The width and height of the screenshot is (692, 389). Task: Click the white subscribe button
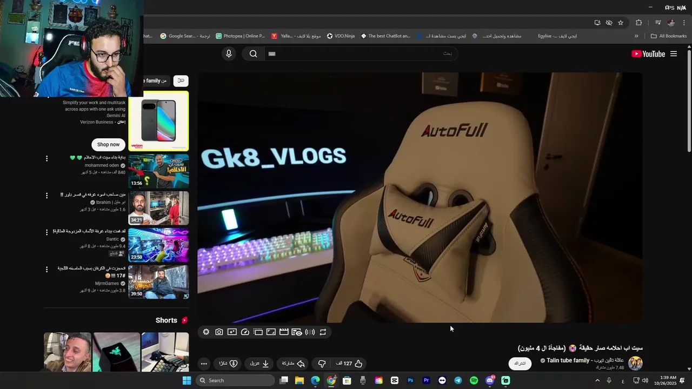tap(520, 364)
